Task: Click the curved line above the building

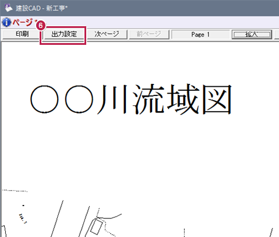Action: [110, 216]
